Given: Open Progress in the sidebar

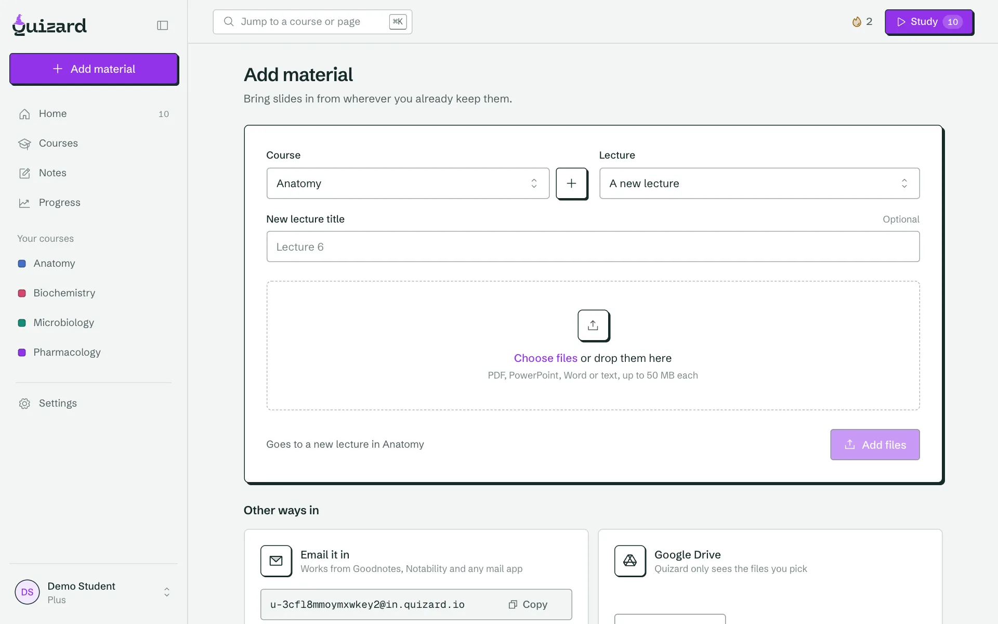Looking at the screenshot, I should point(94,203).
